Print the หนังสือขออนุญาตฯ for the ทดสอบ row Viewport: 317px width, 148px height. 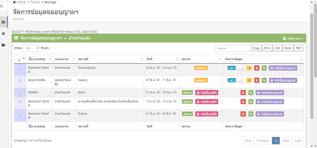pyautogui.click(x=283, y=80)
